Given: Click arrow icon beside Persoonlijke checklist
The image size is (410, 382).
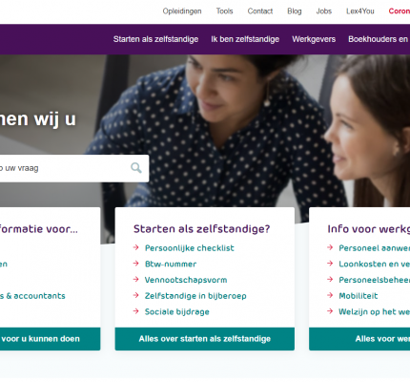Looking at the screenshot, I should [136, 247].
